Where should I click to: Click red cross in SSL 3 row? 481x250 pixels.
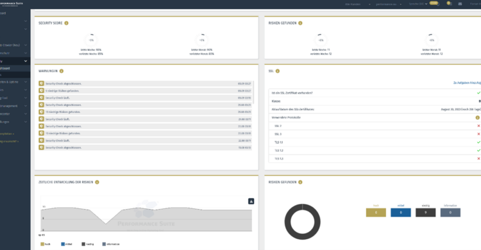pos(478,134)
